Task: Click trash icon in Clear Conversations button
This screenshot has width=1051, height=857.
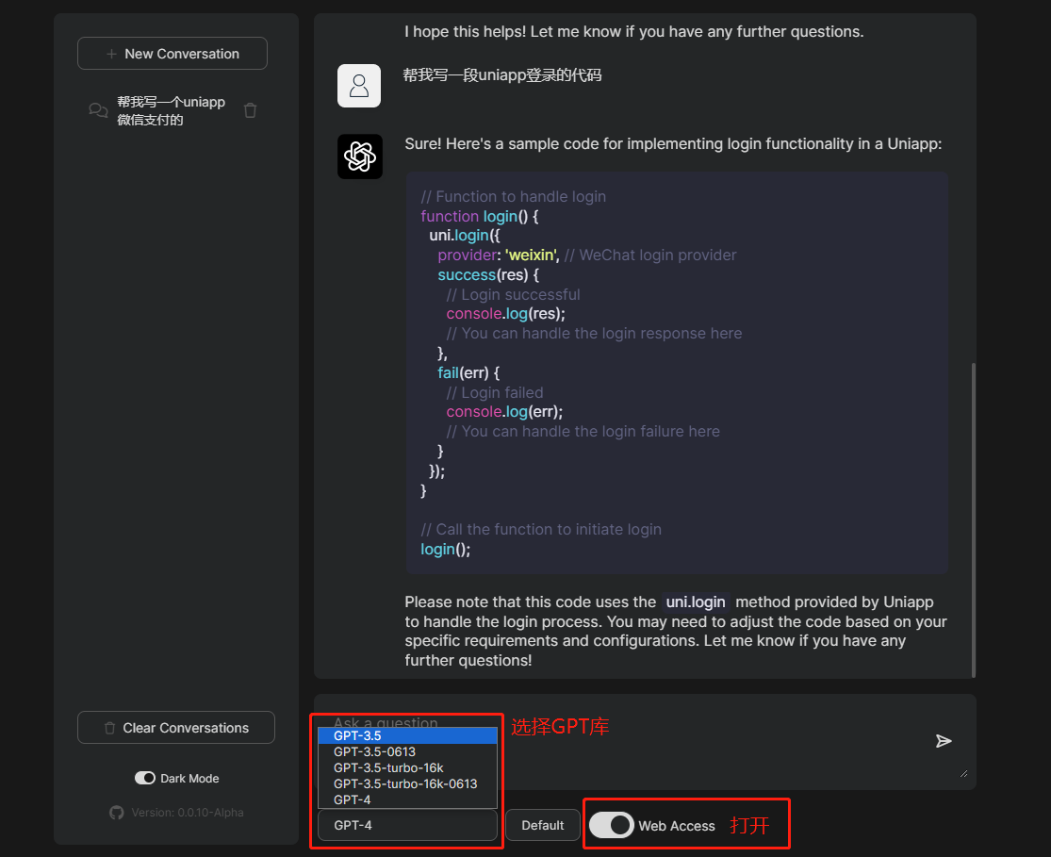Action: tap(110, 728)
